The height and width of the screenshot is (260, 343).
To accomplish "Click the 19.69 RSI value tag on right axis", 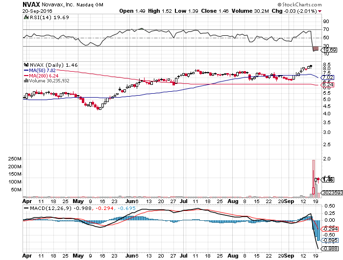I will click(x=329, y=50).
